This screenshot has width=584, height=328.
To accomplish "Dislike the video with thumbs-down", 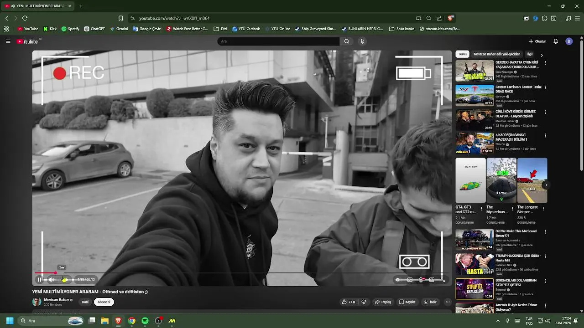I will [364, 302].
